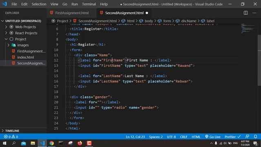Open the Run menu

[x=75, y=4]
